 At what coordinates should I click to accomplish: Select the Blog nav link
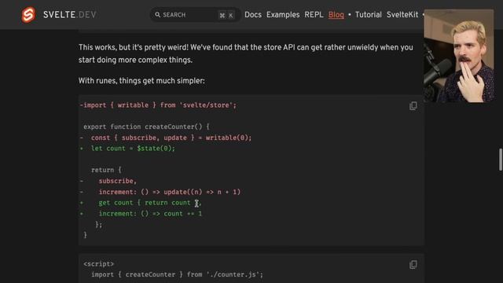pyautogui.click(x=336, y=15)
